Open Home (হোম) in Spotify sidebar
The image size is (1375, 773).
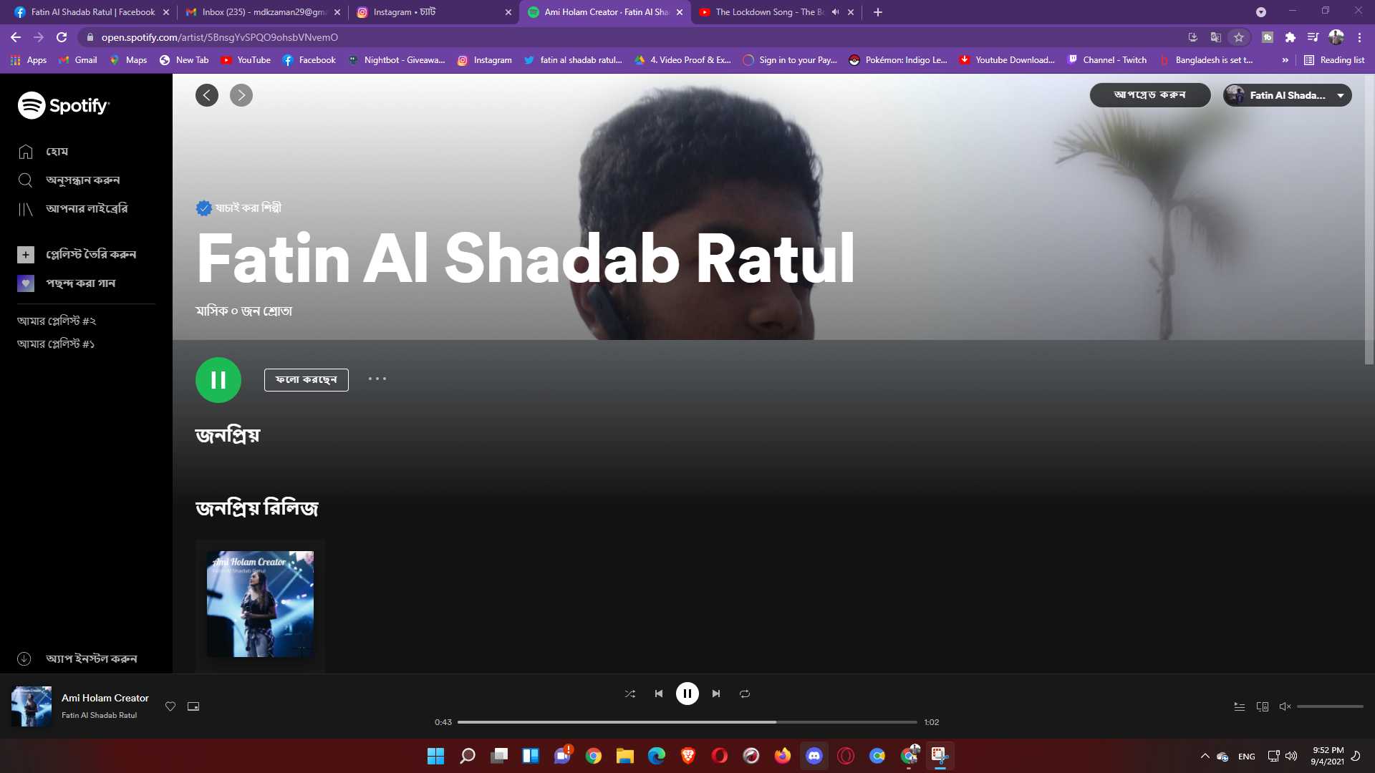(x=43, y=152)
